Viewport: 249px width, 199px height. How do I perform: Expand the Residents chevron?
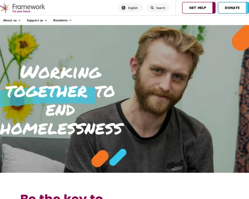click(71, 20)
